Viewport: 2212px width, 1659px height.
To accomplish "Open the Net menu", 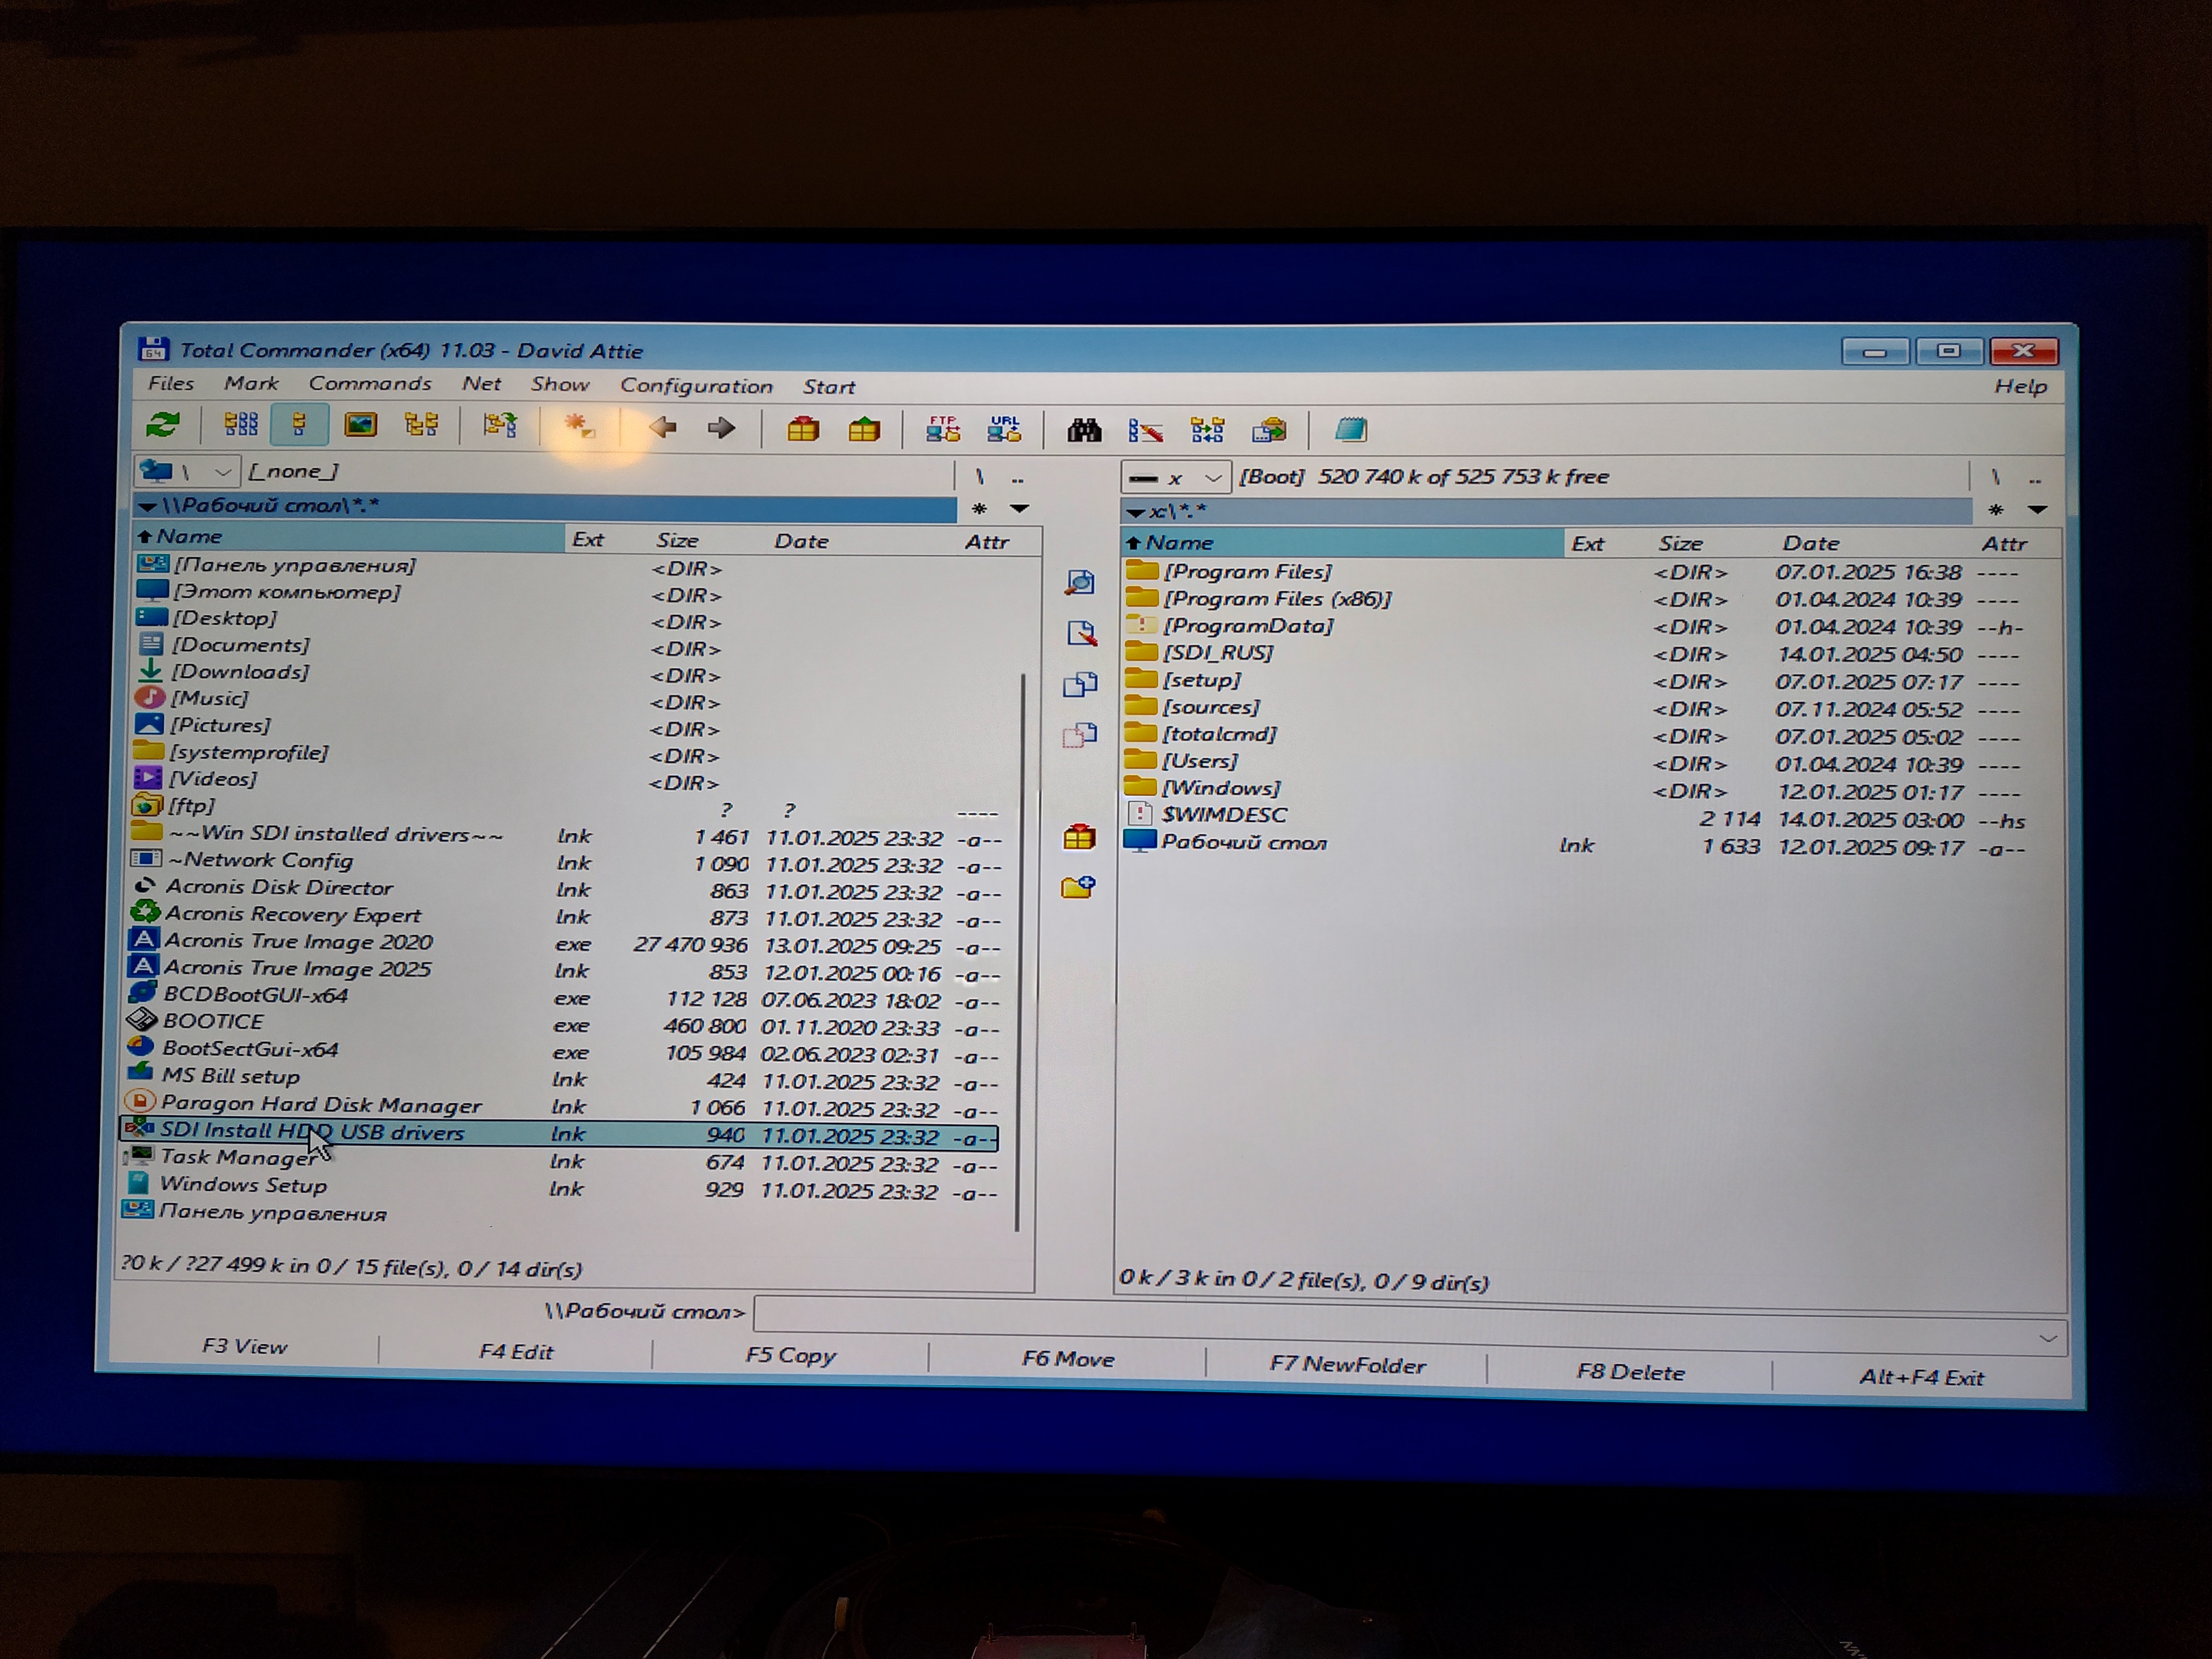I will [481, 384].
